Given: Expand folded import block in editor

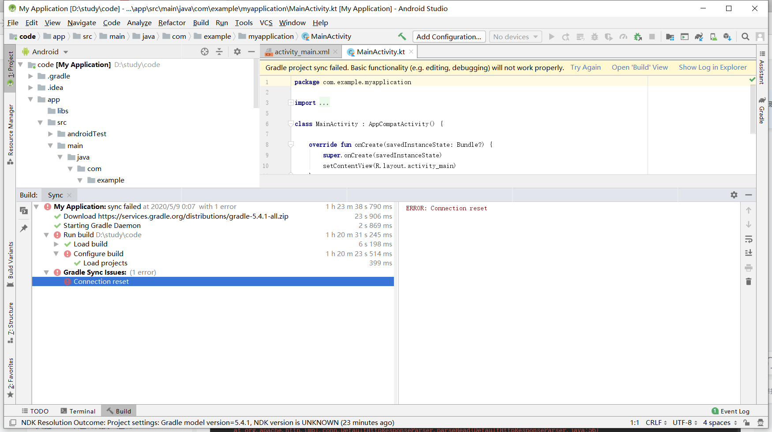Looking at the screenshot, I should 291,103.
